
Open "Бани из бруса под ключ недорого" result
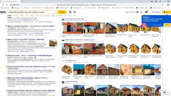(x=26, y=39)
